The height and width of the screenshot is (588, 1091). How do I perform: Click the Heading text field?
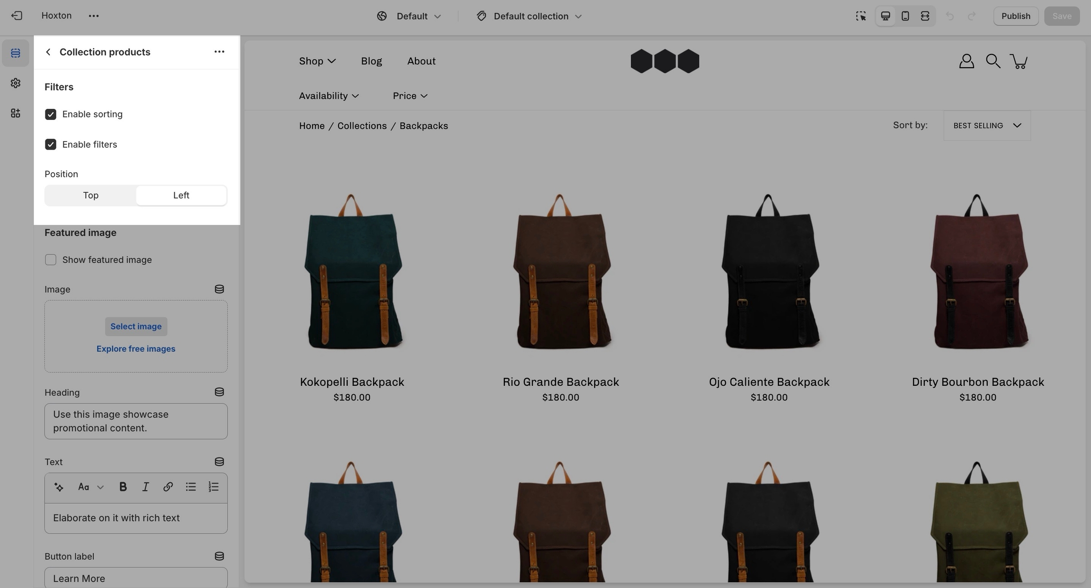click(136, 421)
